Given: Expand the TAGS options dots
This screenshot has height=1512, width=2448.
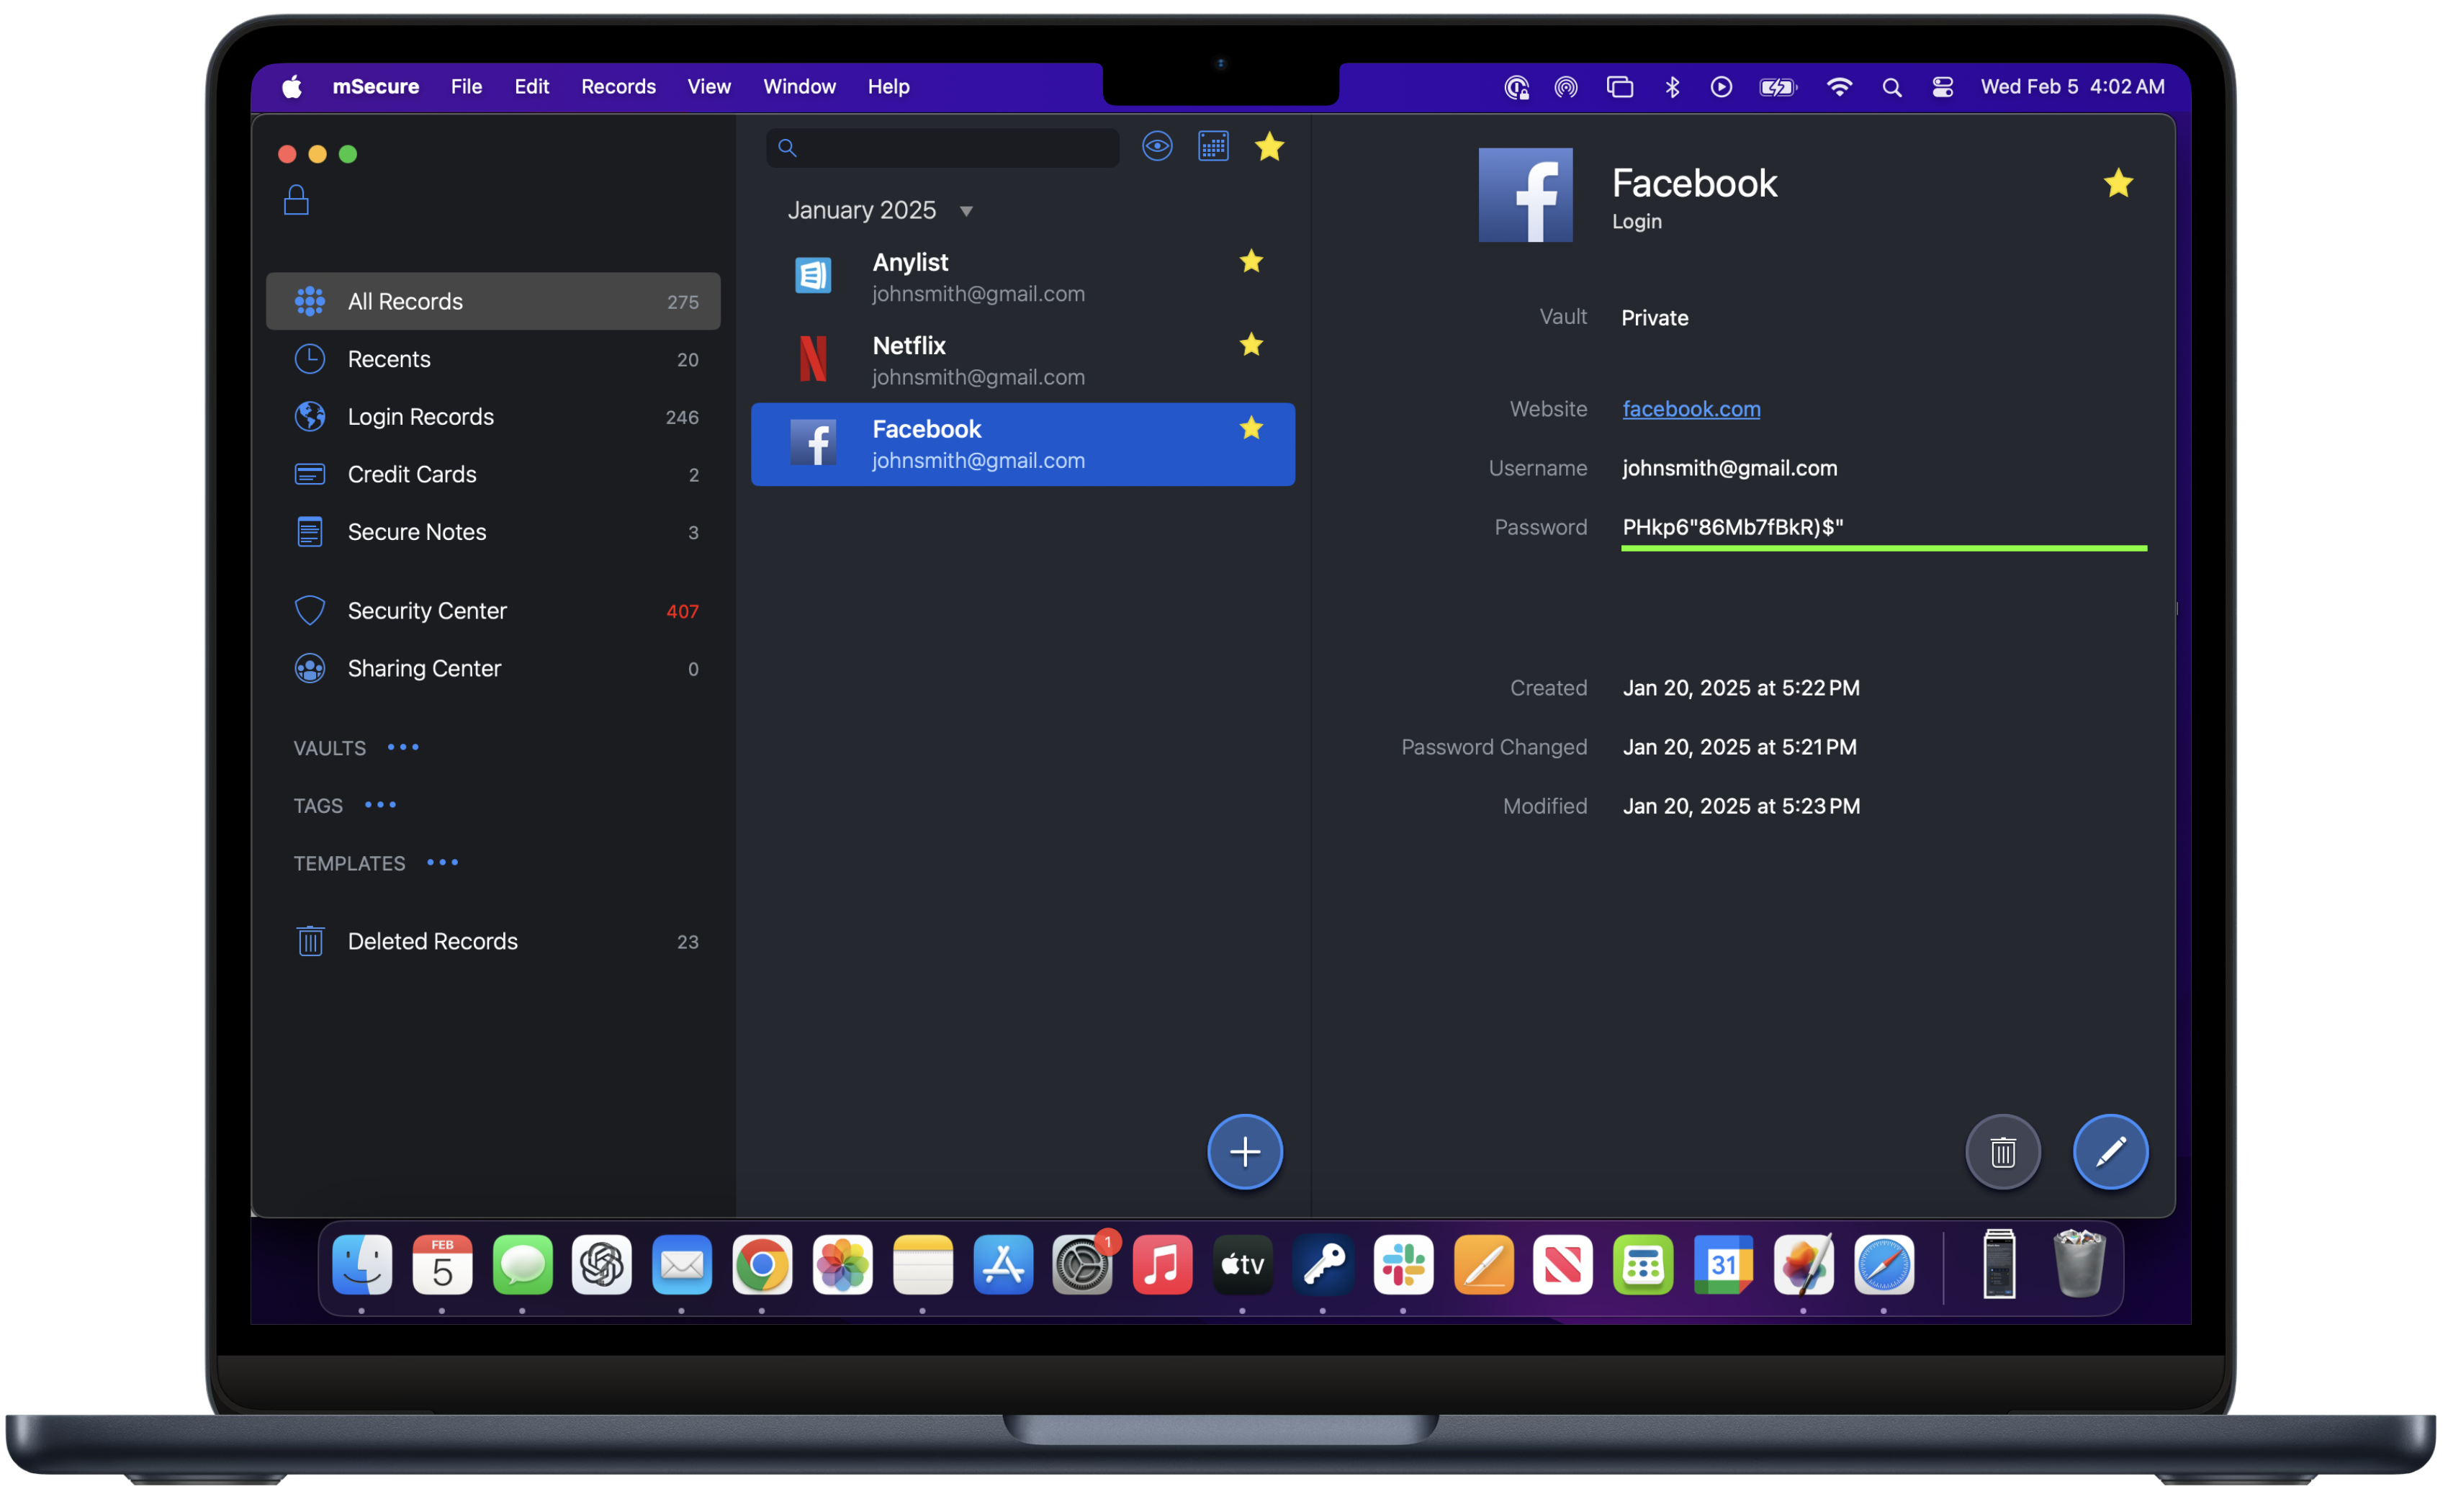Looking at the screenshot, I should pos(380,805).
